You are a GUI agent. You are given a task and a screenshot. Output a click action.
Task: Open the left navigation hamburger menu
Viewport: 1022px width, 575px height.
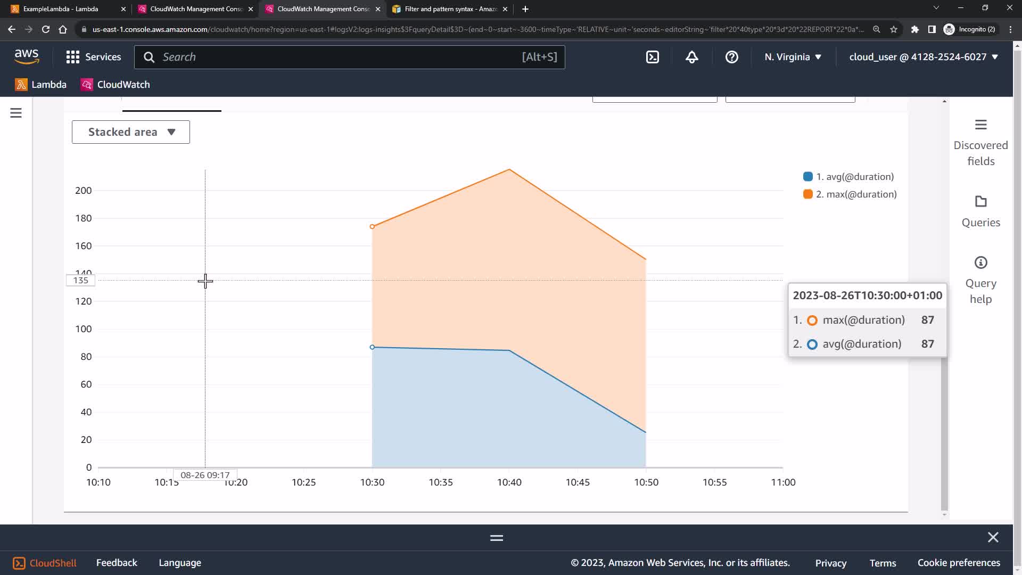click(x=16, y=113)
